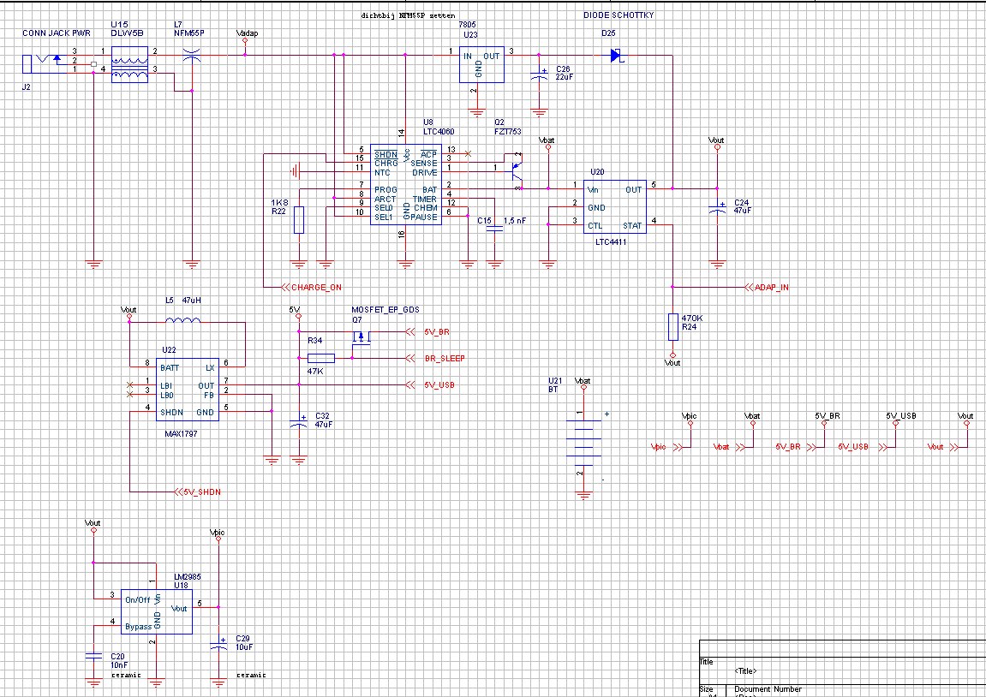Select the 470K resistor R24

point(672,326)
